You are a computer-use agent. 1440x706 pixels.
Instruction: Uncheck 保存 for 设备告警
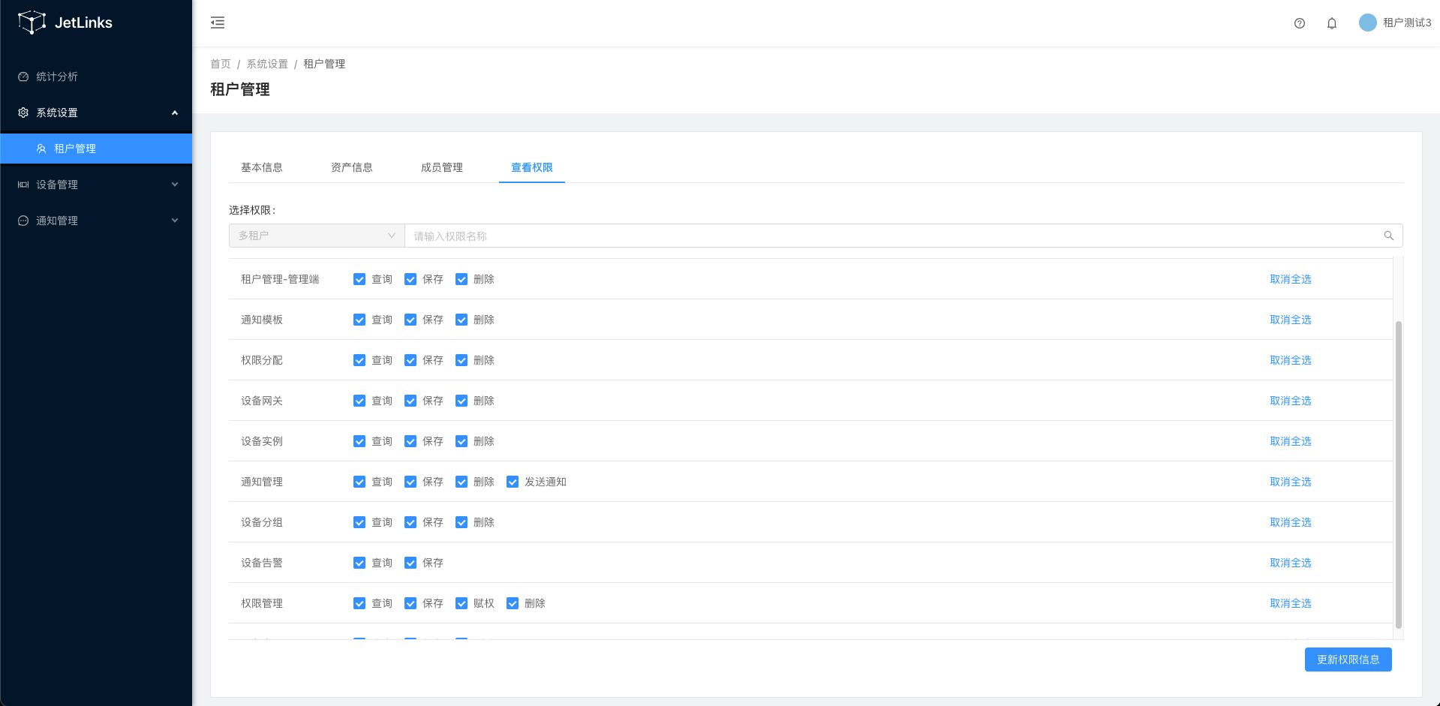coord(410,563)
